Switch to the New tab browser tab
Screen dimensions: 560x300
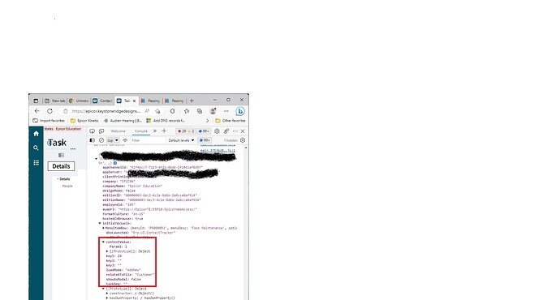pyautogui.click(x=54, y=101)
